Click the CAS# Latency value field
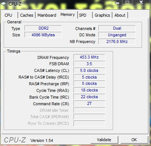Image resolution: width=151 pixels, height=146 pixels. [x=89, y=70]
